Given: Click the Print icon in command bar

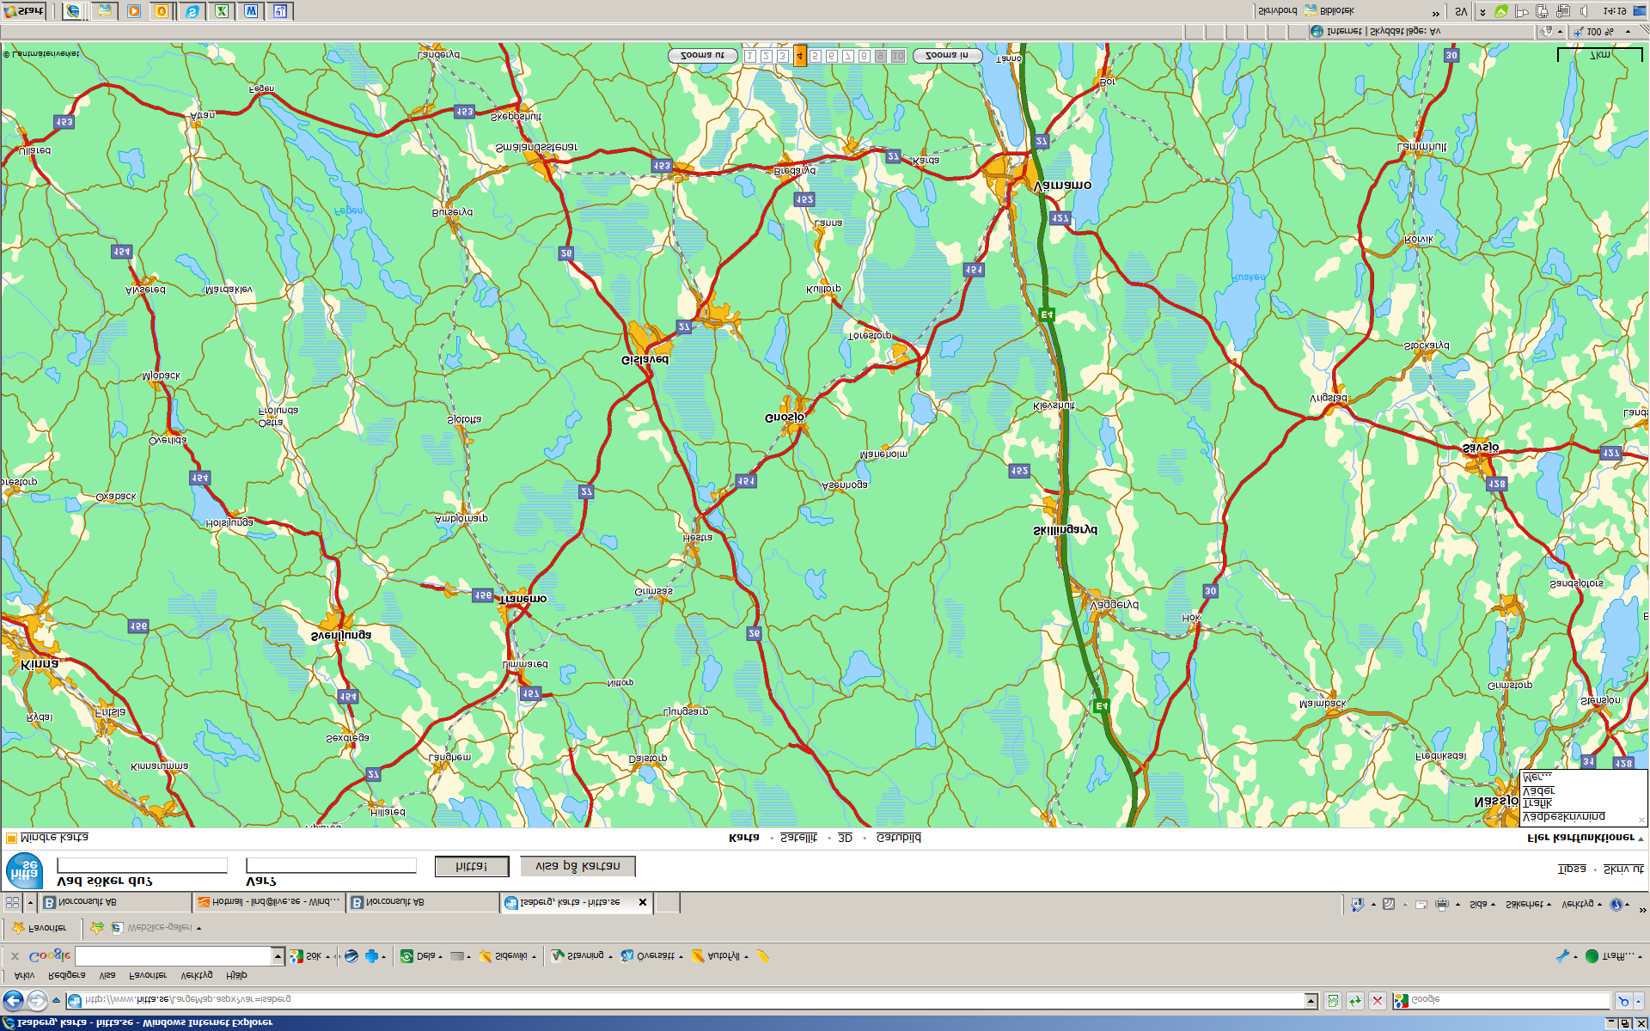Looking at the screenshot, I should 1442,904.
